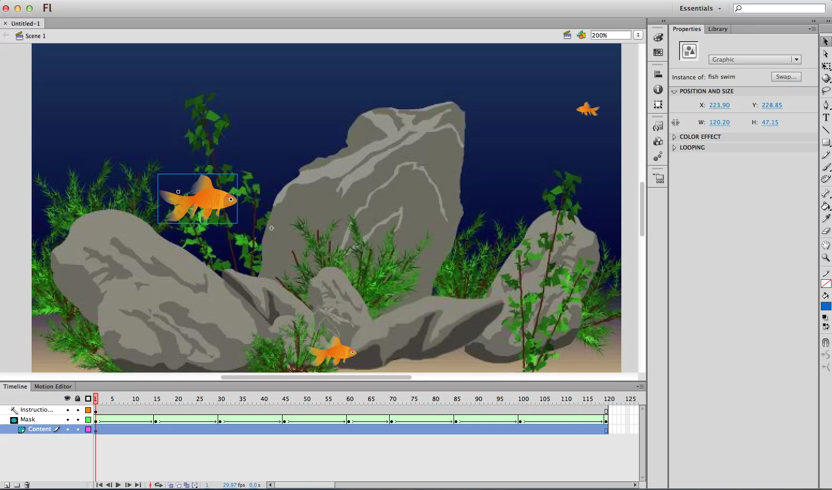The width and height of the screenshot is (832, 490).
Task: Expand the LOOPING section
Action: tap(674, 147)
